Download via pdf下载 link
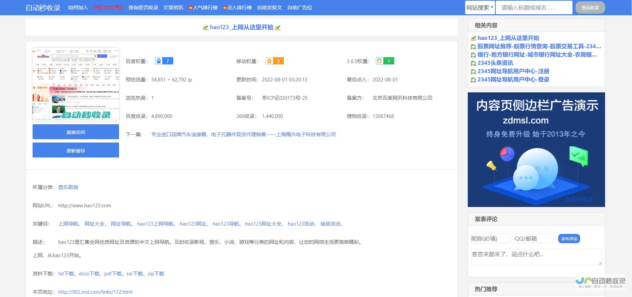 [x=113, y=274]
